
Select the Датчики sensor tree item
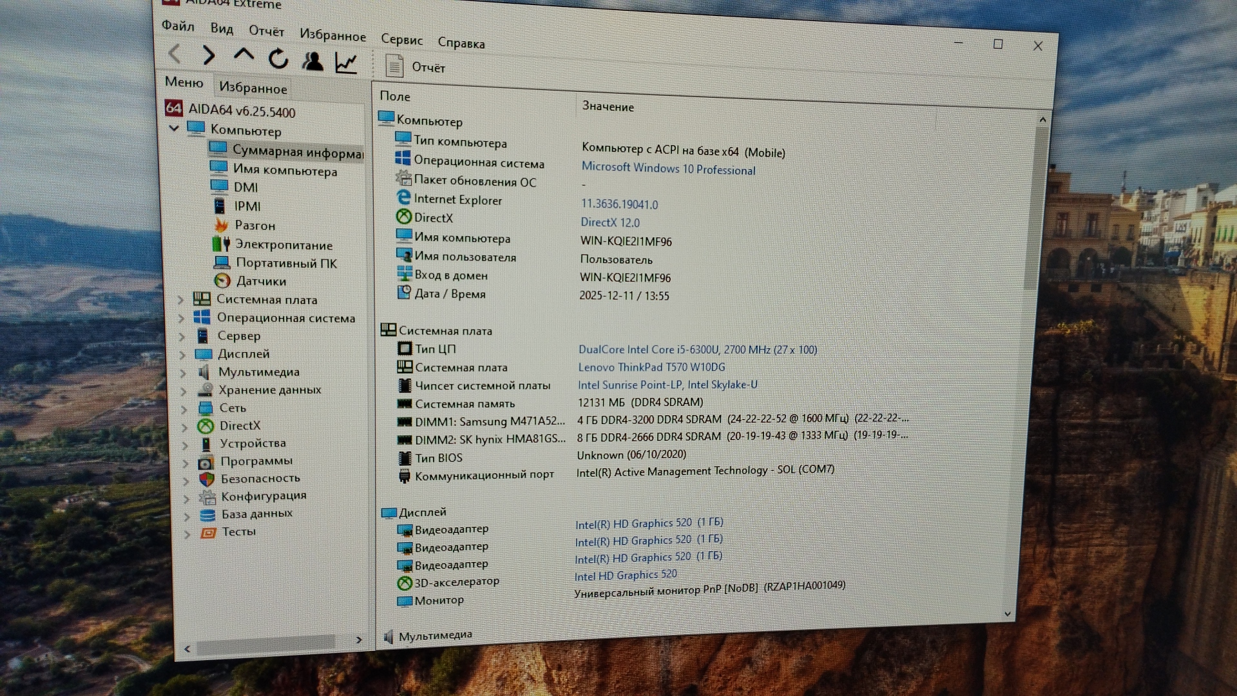click(260, 281)
